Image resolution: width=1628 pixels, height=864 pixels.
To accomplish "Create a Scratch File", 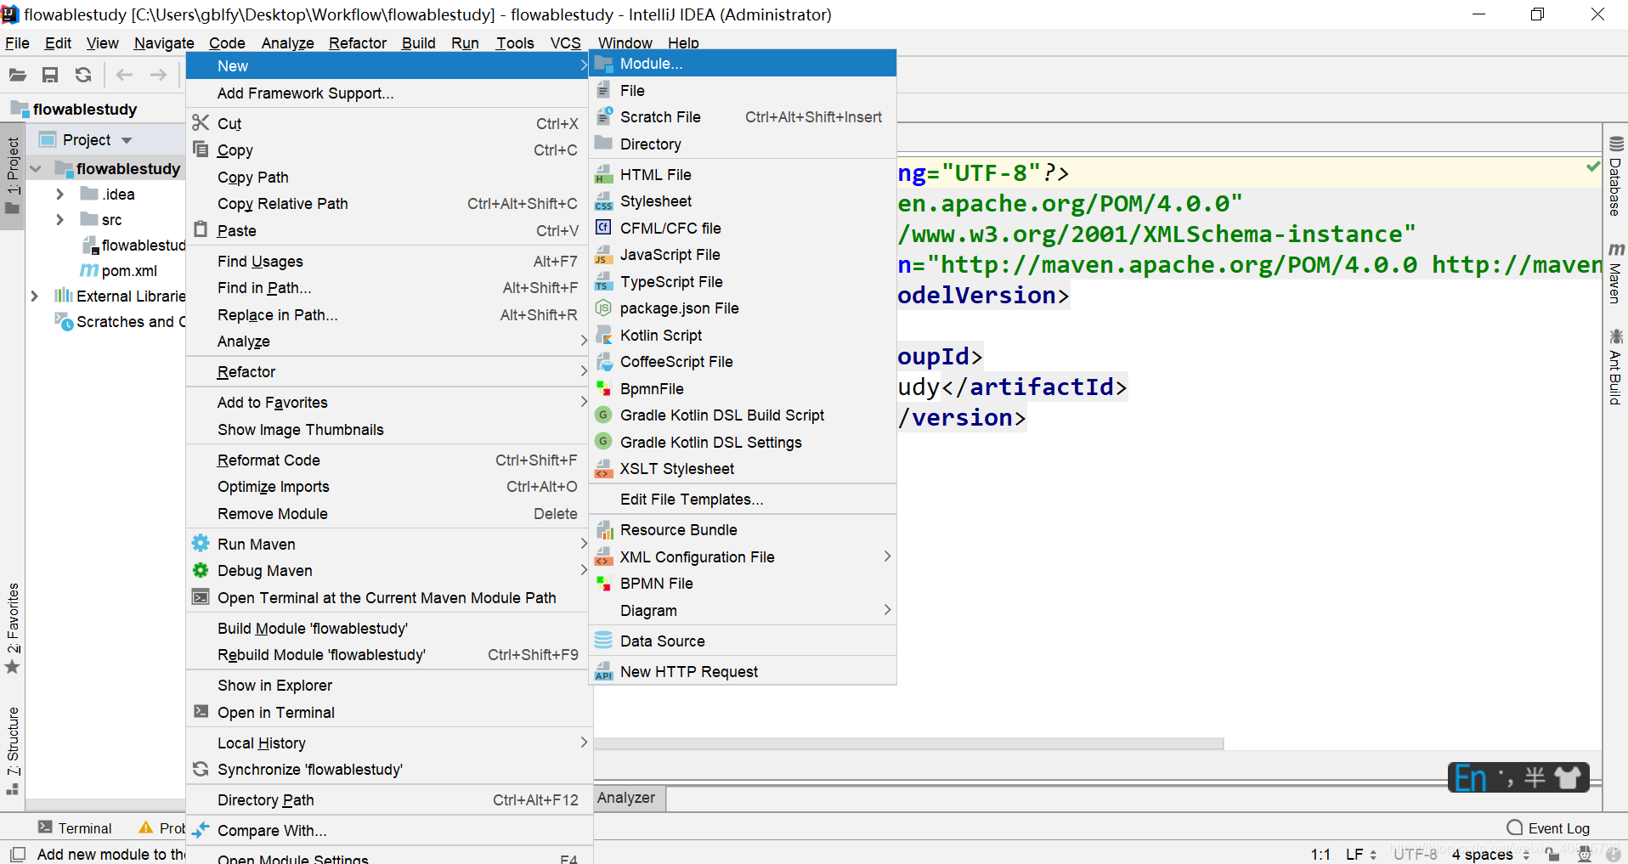I will click(x=743, y=117).
